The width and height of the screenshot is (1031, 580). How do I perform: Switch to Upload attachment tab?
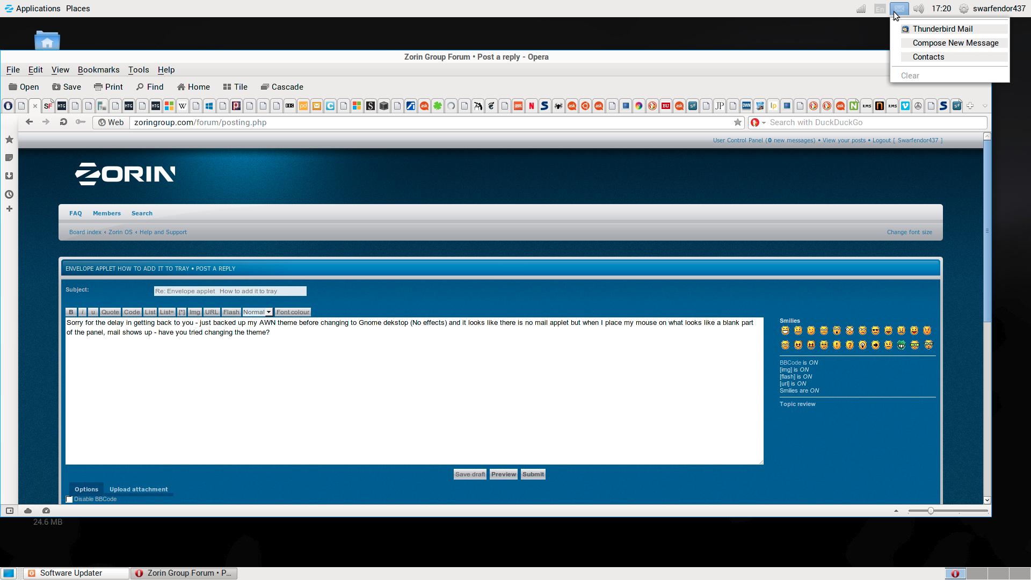tap(139, 489)
